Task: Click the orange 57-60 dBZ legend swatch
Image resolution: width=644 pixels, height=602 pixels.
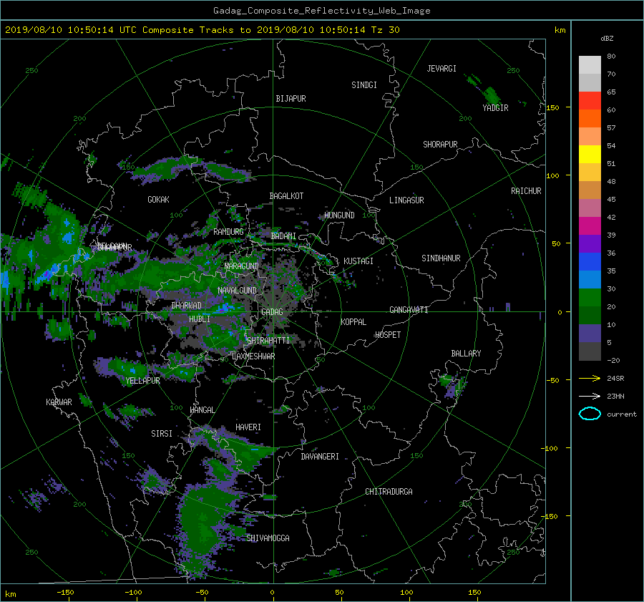Action: click(x=590, y=118)
